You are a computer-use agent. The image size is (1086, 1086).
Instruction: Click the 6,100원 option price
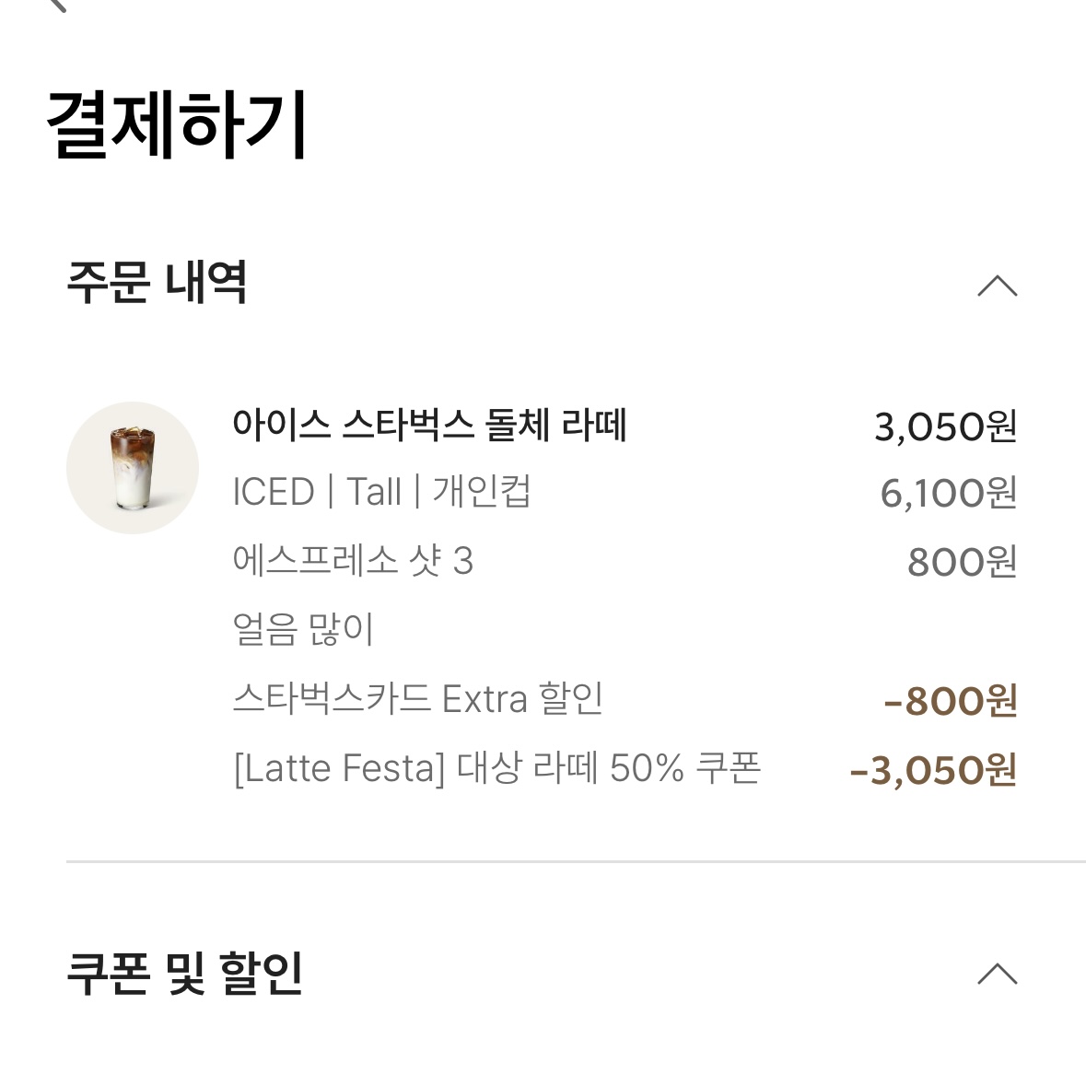click(x=949, y=493)
